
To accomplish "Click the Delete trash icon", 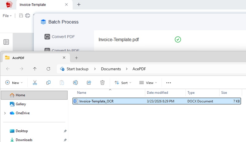I will pos(102,83).
